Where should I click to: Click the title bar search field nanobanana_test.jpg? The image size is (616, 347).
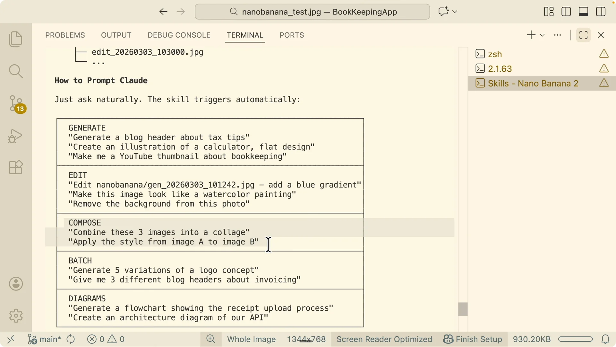pos(312,12)
